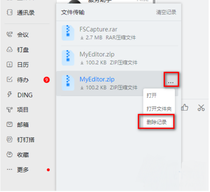The width and height of the screenshot is (210, 192).
Task: Click 清空记录 to clear transfer history
Action: coord(166,12)
